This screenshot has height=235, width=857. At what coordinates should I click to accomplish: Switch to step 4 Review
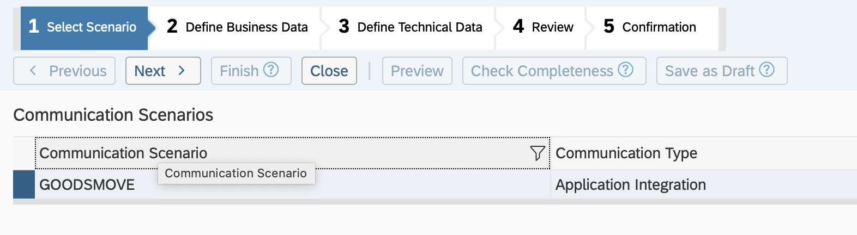point(544,27)
